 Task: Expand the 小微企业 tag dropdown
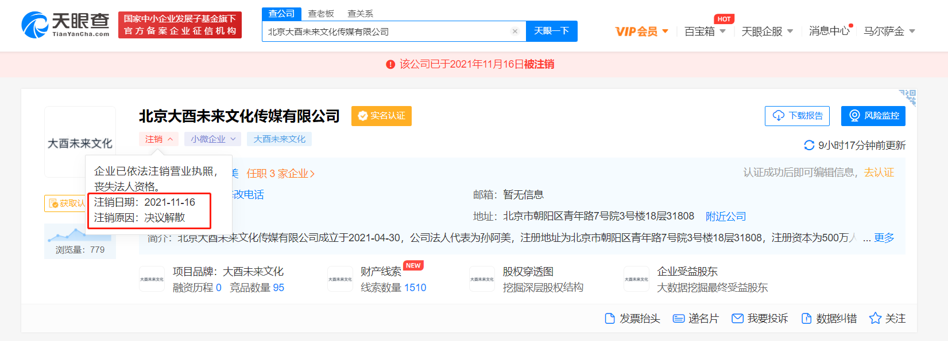(213, 139)
